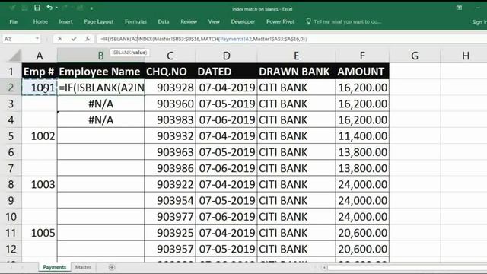
Task: Click cell A8 containing 1003
Action: [x=40, y=184]
